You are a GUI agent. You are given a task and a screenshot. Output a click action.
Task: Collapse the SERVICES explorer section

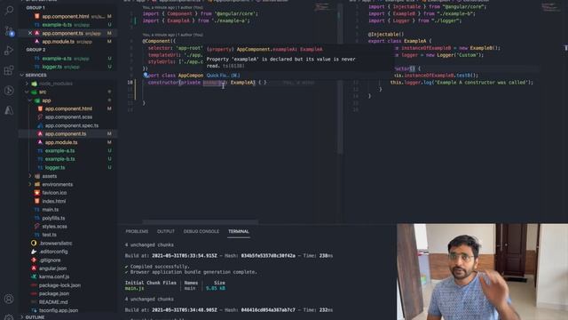click(22, 75)
